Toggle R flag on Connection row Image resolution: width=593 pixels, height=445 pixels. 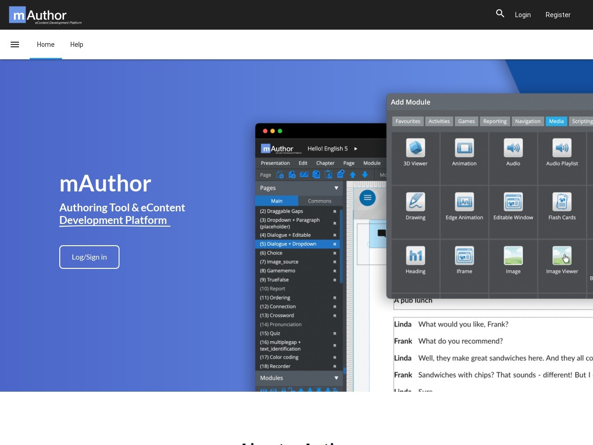pyautogui.click(x=334, y=307)
